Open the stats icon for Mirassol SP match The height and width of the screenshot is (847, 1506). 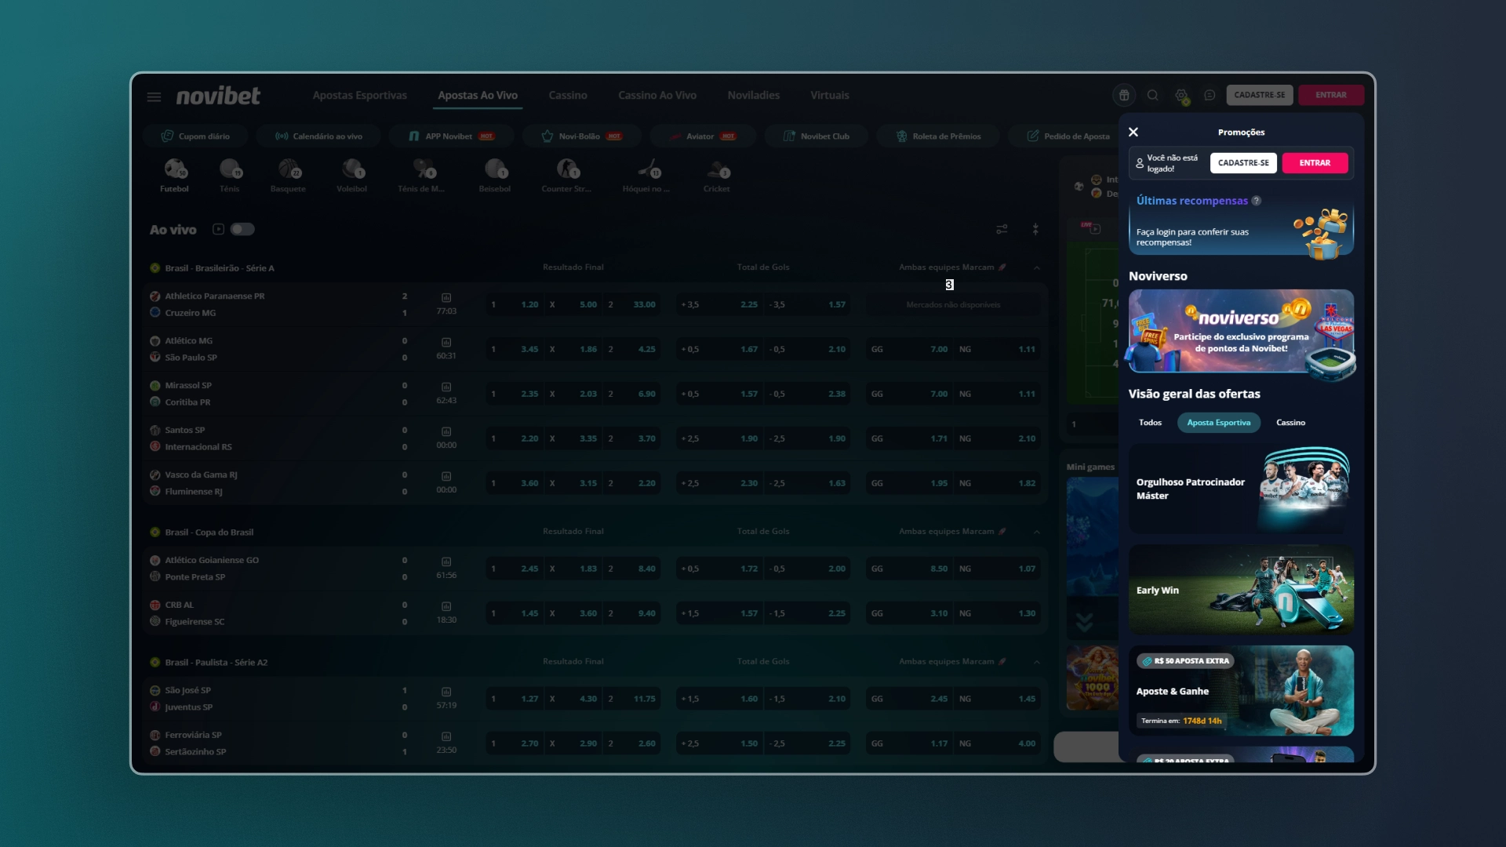(446, 387)
